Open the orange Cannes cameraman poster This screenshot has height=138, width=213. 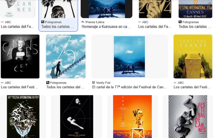(x=132, y=116)
